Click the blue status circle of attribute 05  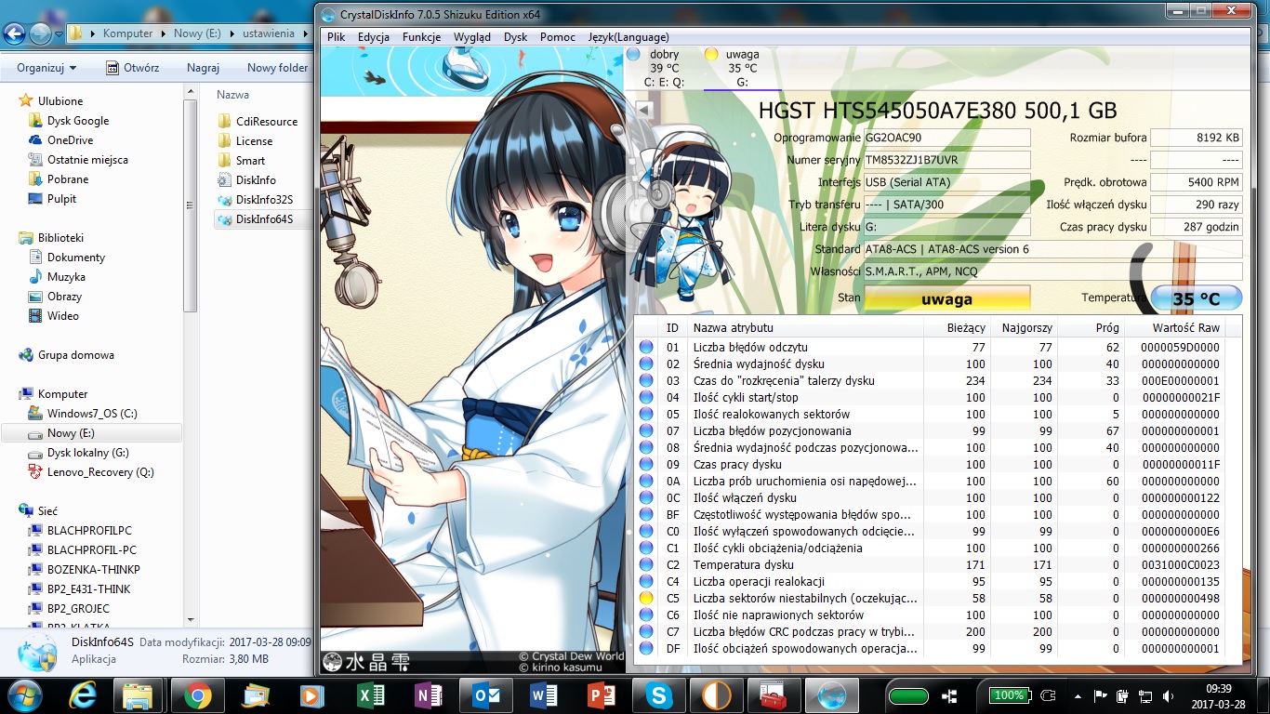coord(646,414)
